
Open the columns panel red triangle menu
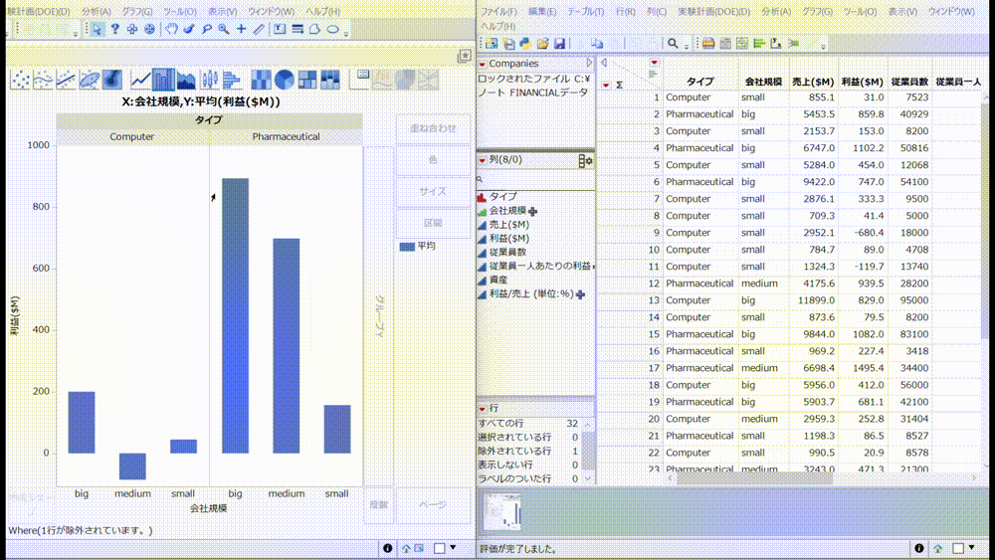[483, 160]
